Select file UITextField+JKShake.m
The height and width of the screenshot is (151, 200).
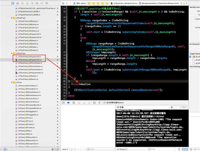tap(28, 50)
